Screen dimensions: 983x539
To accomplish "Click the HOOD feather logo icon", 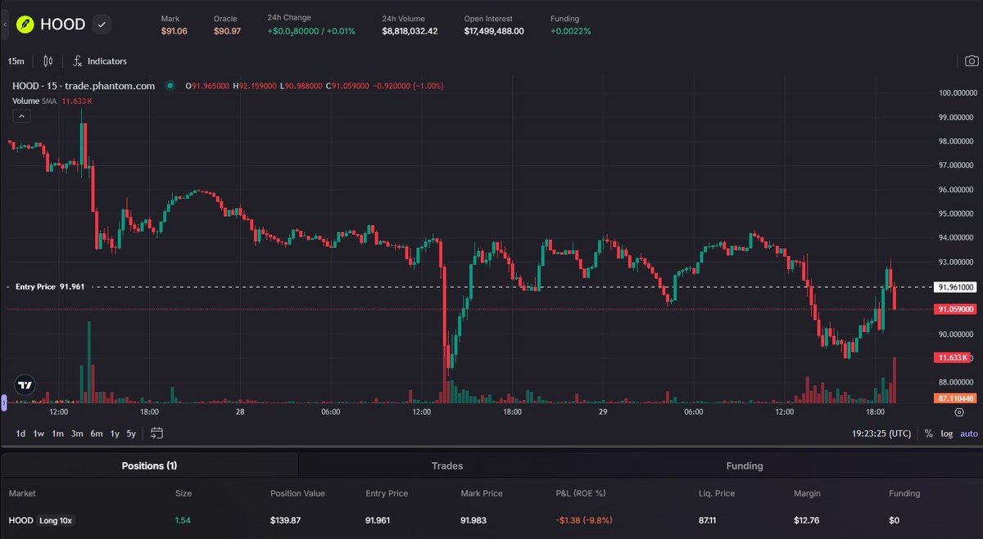I will pyautogui.click(x=25, y=25).
